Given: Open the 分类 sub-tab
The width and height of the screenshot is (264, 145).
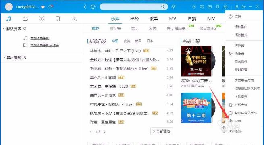Looking at the screenshot, I should pos(153,28).
